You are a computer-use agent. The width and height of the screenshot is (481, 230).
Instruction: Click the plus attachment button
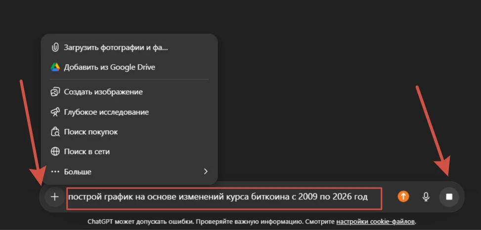pos(54,196)
